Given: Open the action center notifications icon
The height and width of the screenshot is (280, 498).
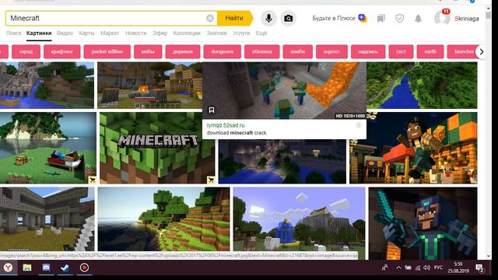Looking at the screenshot, I should click(479, 268).
